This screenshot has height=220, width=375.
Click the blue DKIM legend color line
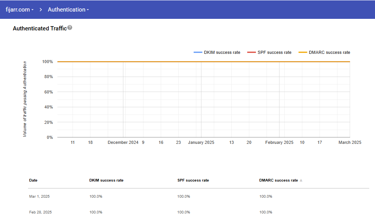tap(198, 52)
